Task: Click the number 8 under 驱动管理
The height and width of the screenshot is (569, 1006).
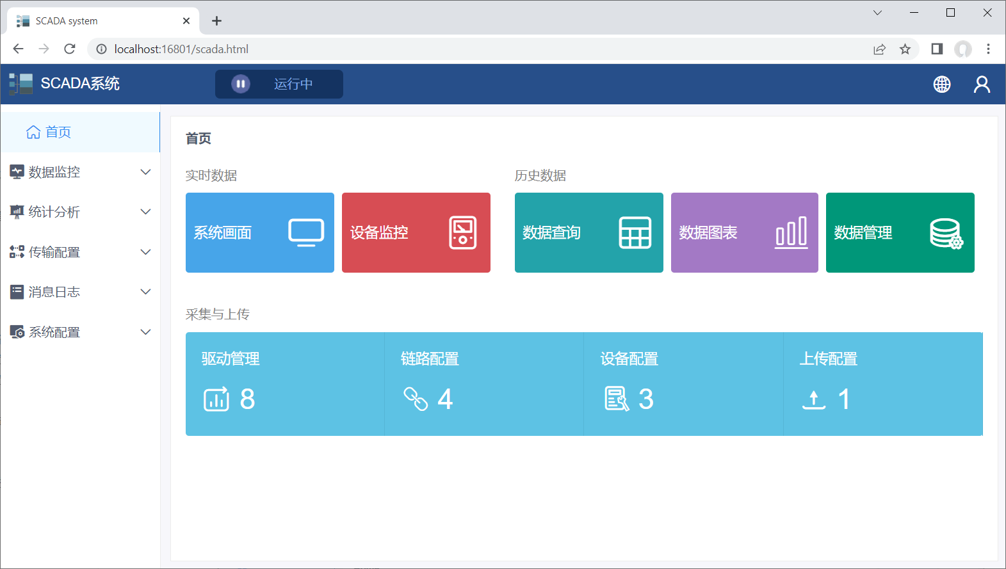Action: coord(247,399)
